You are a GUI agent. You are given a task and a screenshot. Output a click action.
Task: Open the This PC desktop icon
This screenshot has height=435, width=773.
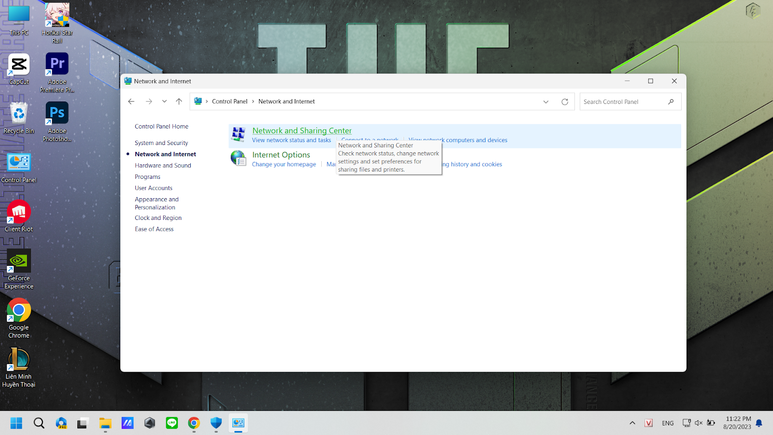pyautogui.click(x=19, y=20)
